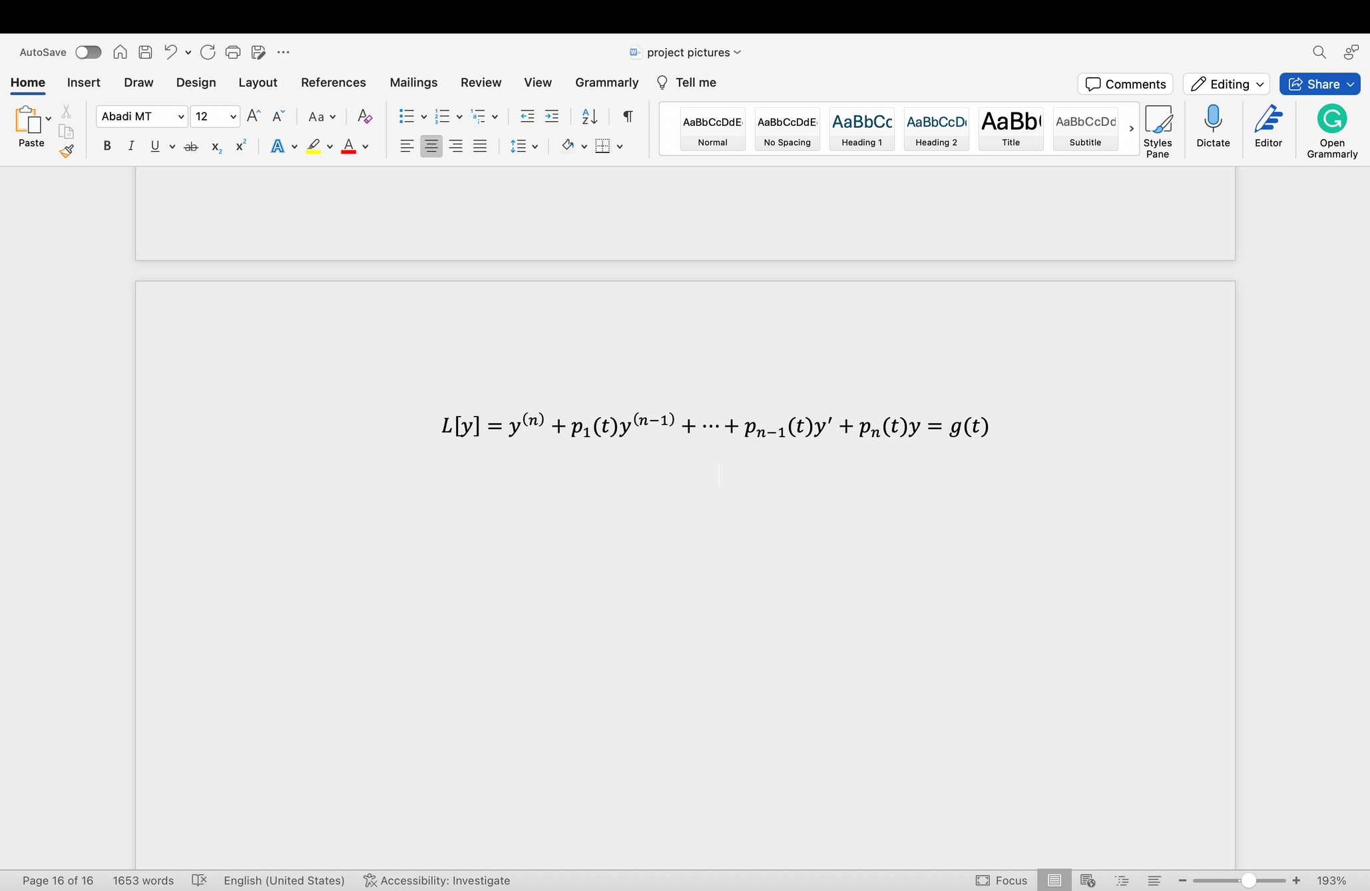Click the Strikethrough text icon

coord(191,146)
